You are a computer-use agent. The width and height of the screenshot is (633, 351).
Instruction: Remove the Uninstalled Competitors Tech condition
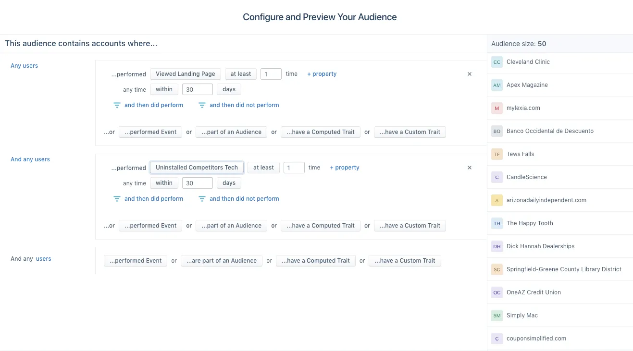470,168
